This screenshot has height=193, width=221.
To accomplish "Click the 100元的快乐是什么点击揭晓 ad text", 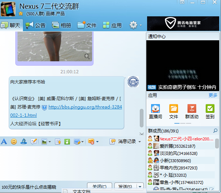I will tap(29, 187).
